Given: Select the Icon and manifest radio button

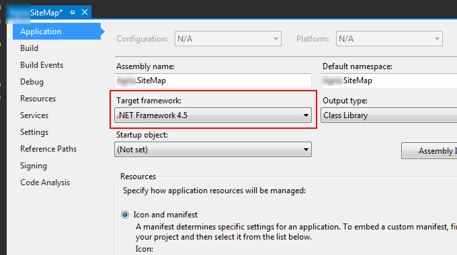Looking at the screenshot, I should 125,215.
